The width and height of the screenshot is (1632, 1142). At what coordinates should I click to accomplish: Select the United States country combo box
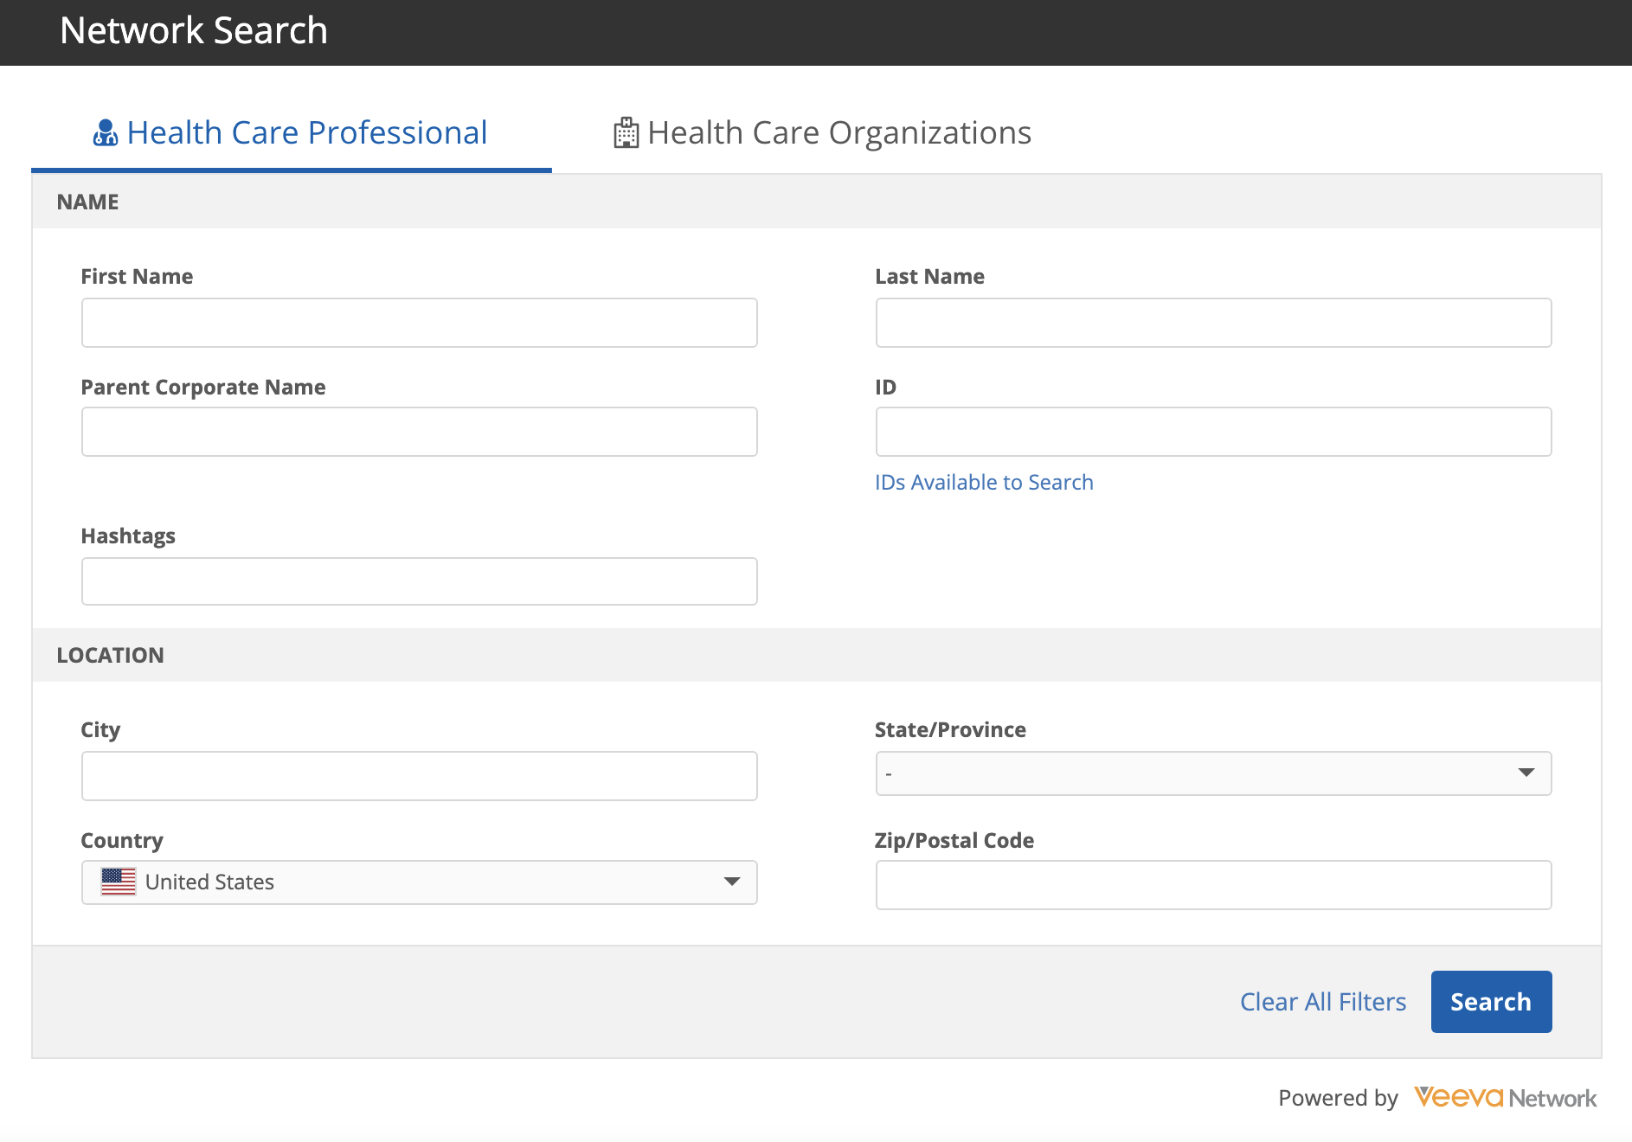(x=419, y=882)
